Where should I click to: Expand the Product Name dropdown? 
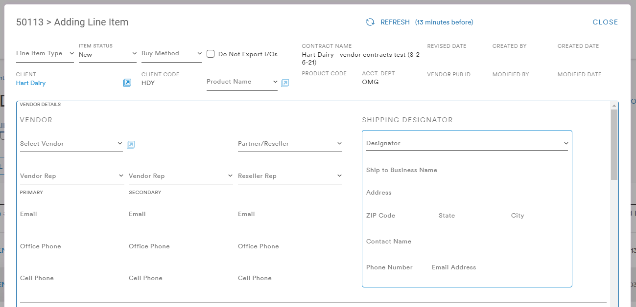click(242, 82)
